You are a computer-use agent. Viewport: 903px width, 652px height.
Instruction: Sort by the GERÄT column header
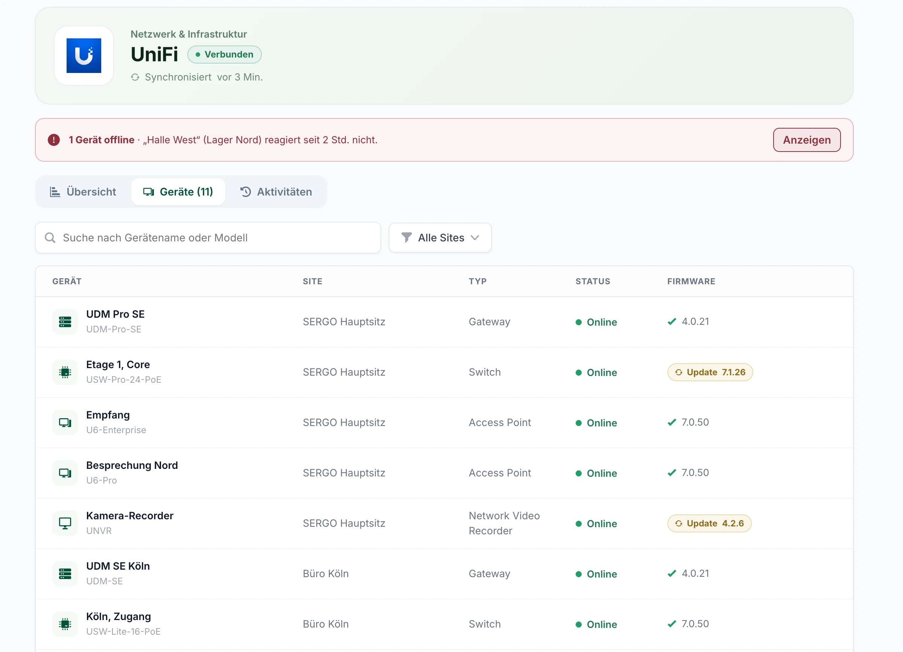(67, 282)
